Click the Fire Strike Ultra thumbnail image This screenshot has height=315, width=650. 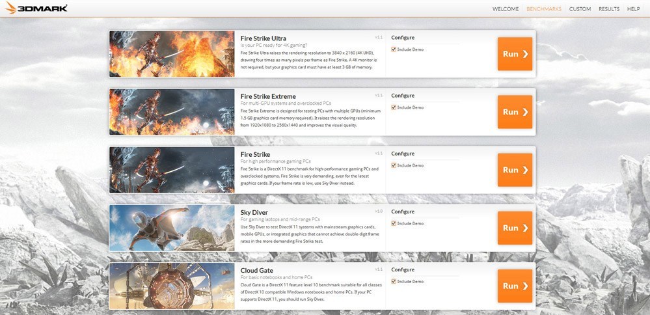pos(172,54)
